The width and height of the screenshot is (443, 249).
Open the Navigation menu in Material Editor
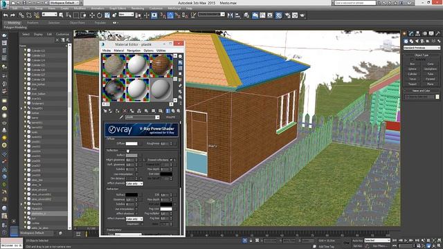(134, 50)
